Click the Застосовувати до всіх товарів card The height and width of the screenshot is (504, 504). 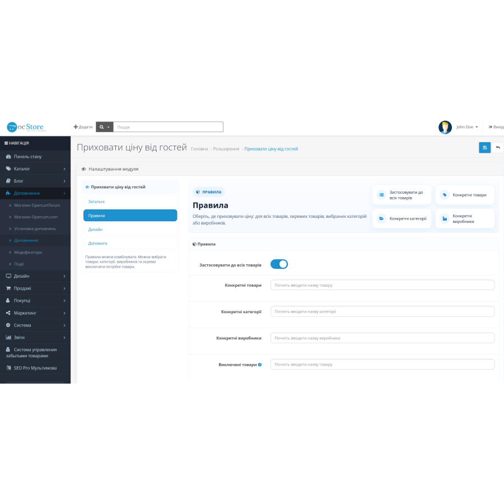coord(402,195)
